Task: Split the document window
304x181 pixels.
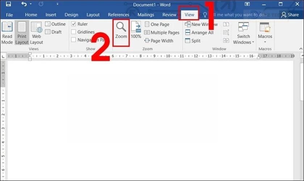Action: coord(193,41)
